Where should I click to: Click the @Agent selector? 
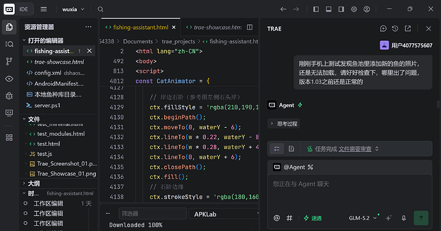pyautogui.click(x=293, y=167)
